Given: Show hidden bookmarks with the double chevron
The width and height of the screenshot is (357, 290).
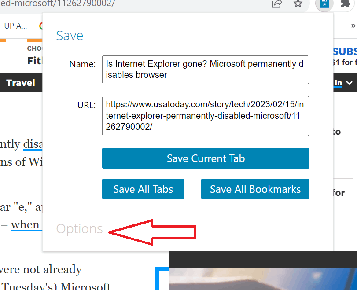Looking at the screenshot, I should [353, 26].
